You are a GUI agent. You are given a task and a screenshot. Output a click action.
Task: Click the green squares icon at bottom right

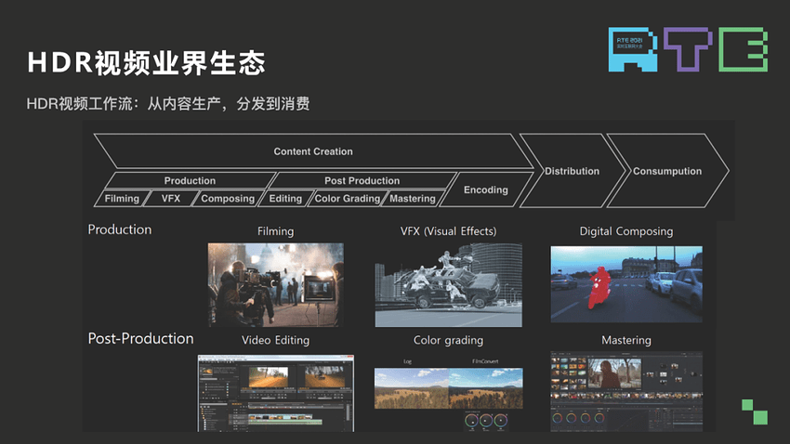click(x=754, y=411)
